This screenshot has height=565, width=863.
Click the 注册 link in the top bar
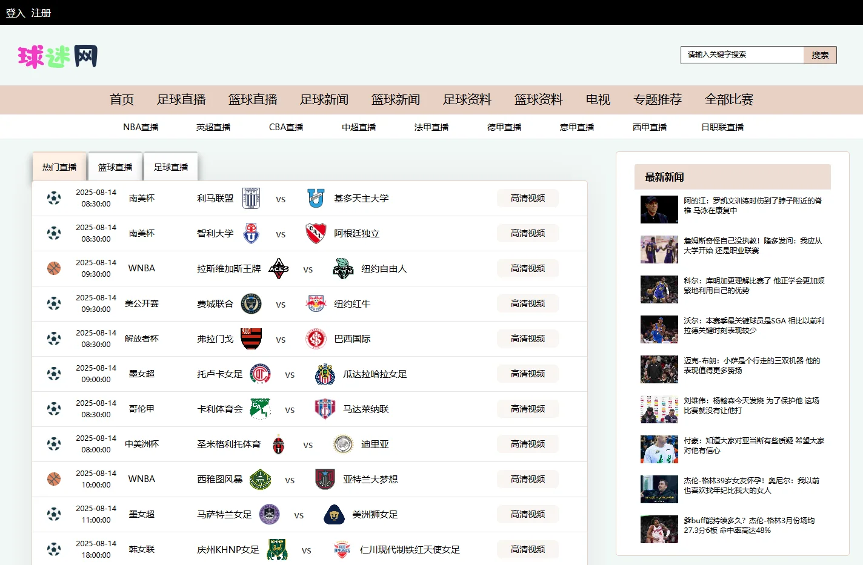click(x=41, y=13)
